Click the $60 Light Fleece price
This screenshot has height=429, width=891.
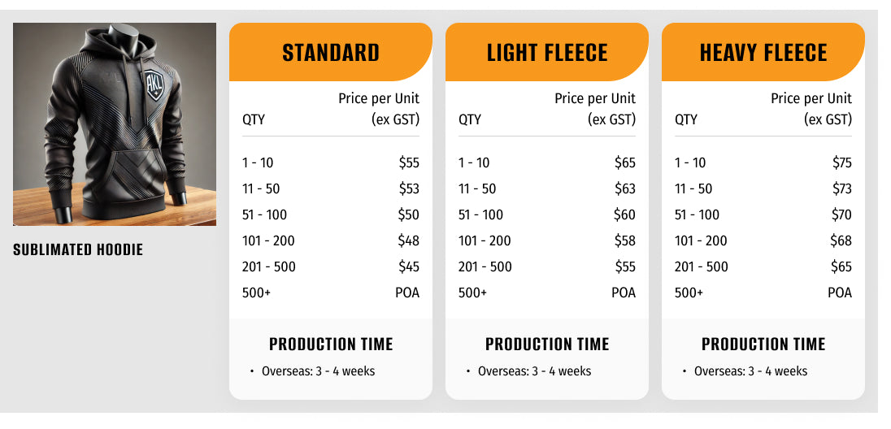pos(625,214)
